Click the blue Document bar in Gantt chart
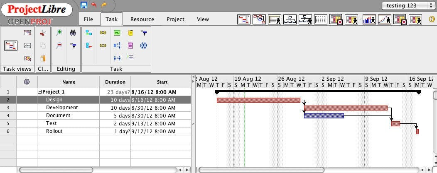 (324, 116)
